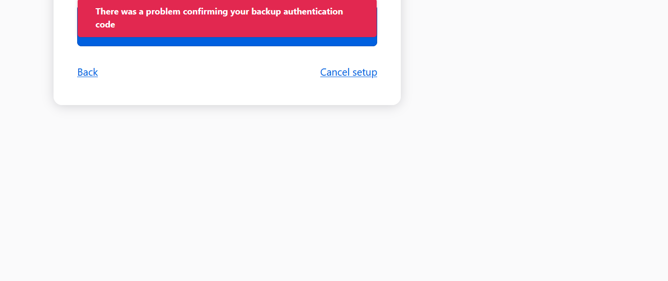Click white card space below the Back link

point(87,92)
